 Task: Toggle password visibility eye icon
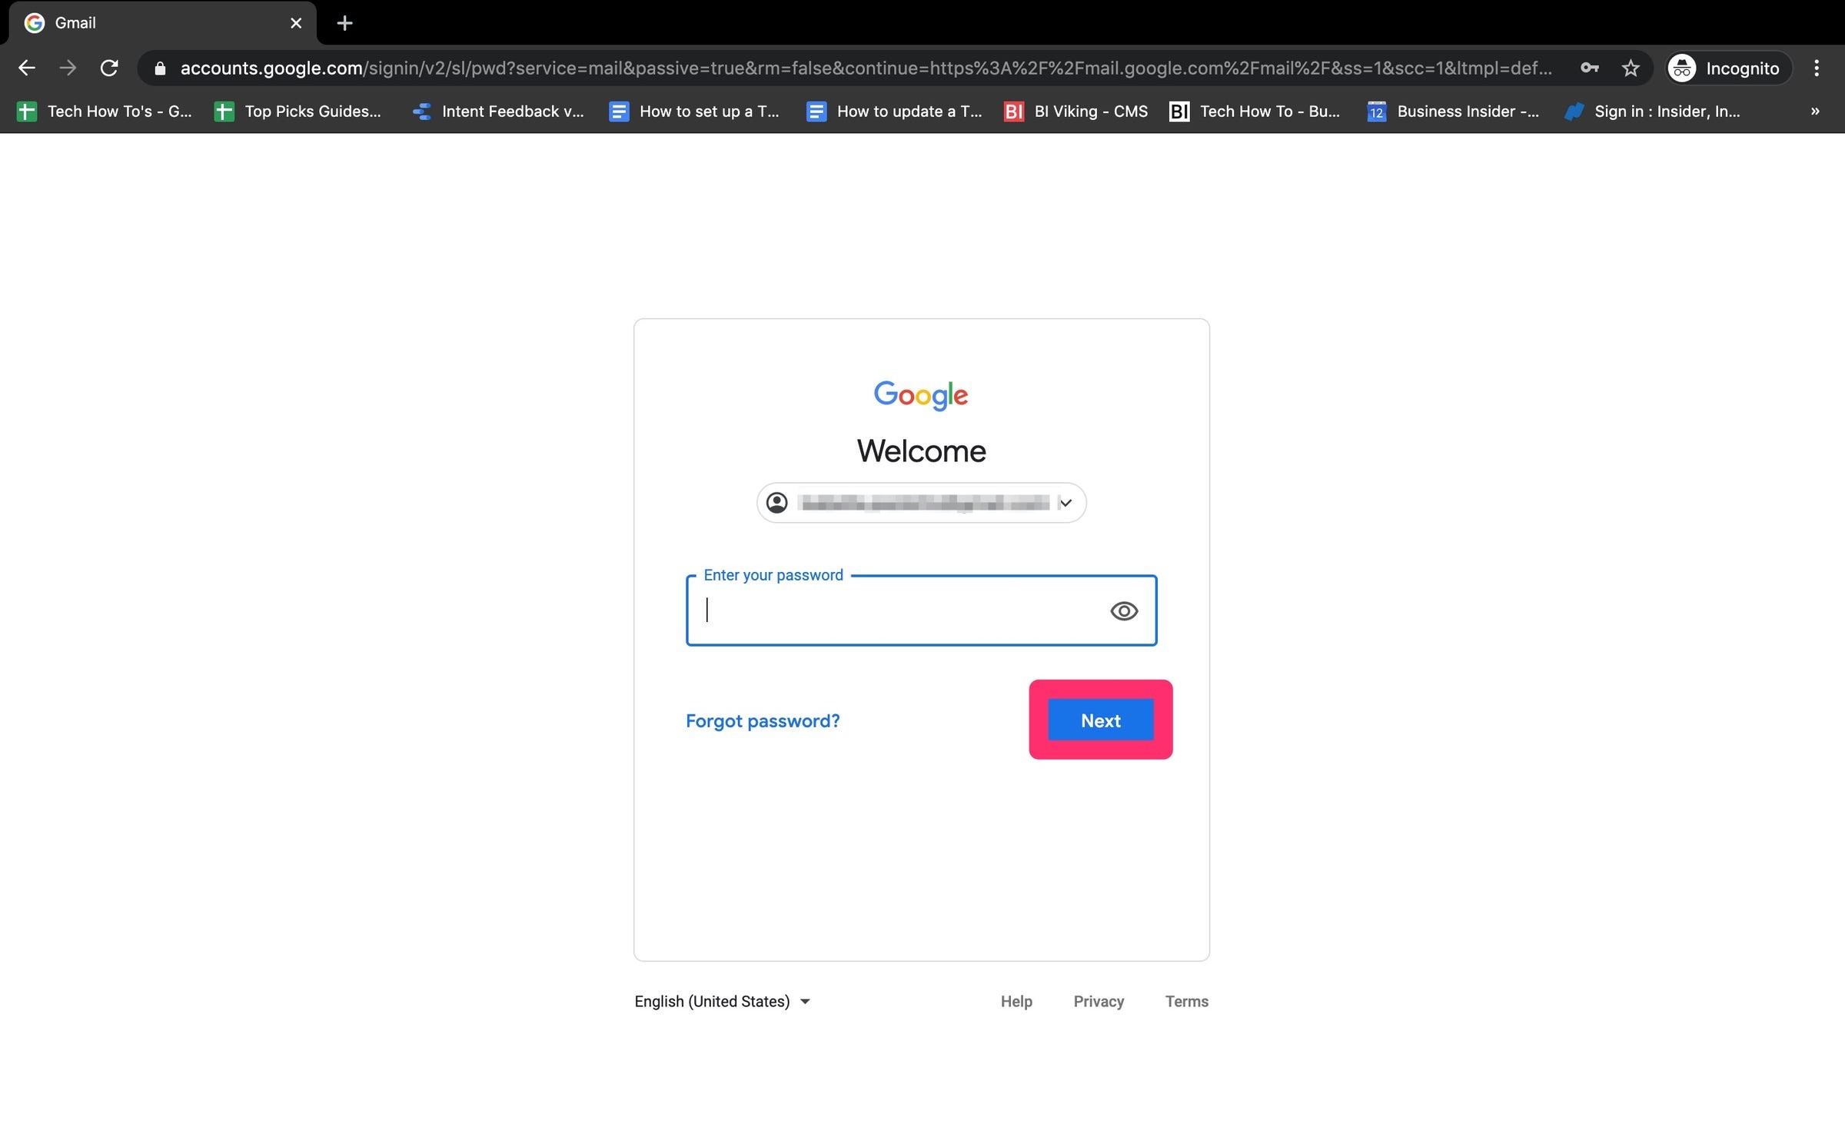coord(1123,610)
